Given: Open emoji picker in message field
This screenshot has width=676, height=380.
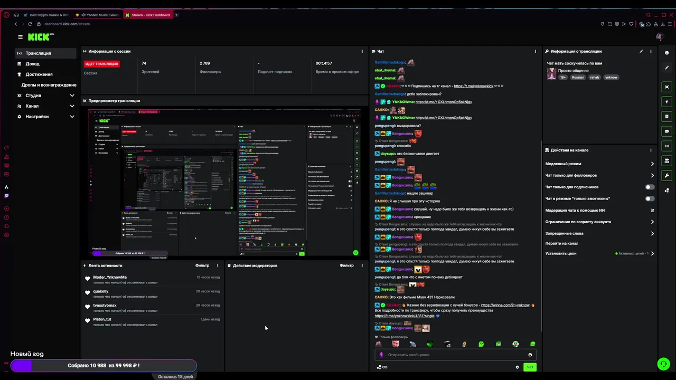Looking at the screenshot, I should 530,355.
